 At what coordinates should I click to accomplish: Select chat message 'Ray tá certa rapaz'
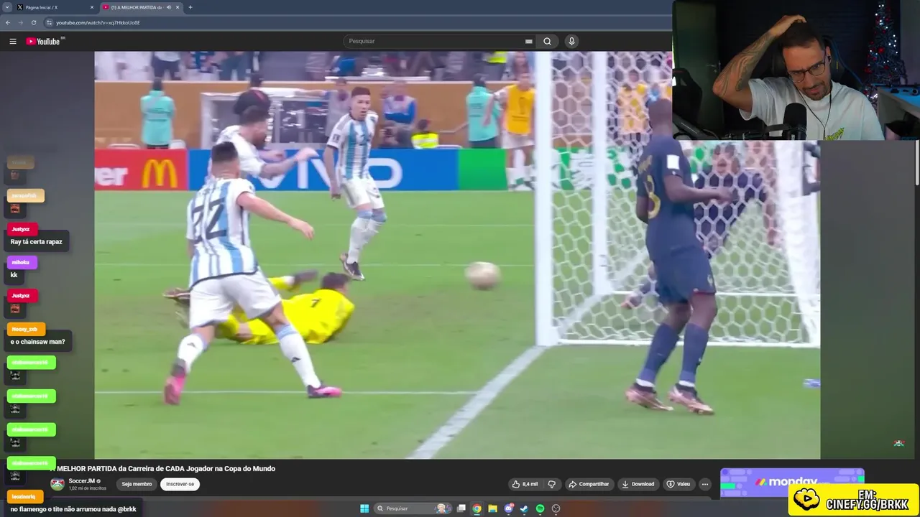coord(36,242)
